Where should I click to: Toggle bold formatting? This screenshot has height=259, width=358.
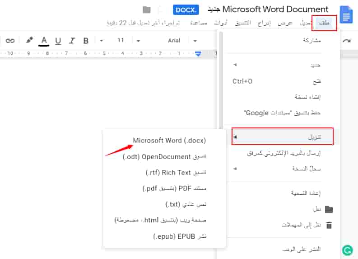[x=86, y=41]
